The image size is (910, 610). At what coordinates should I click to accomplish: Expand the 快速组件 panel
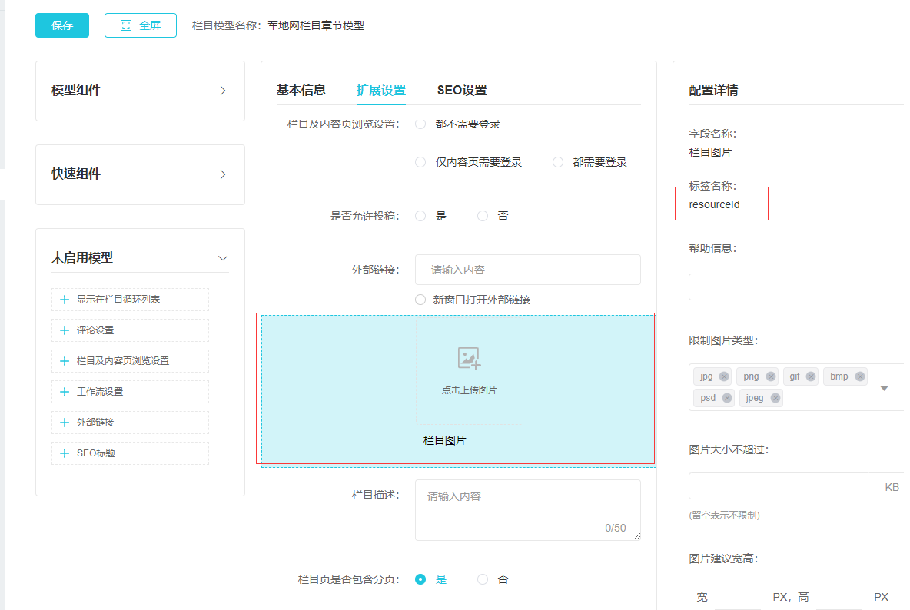[x=223, y=174]
